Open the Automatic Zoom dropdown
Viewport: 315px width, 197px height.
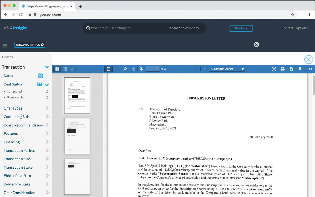pos(227,69)
